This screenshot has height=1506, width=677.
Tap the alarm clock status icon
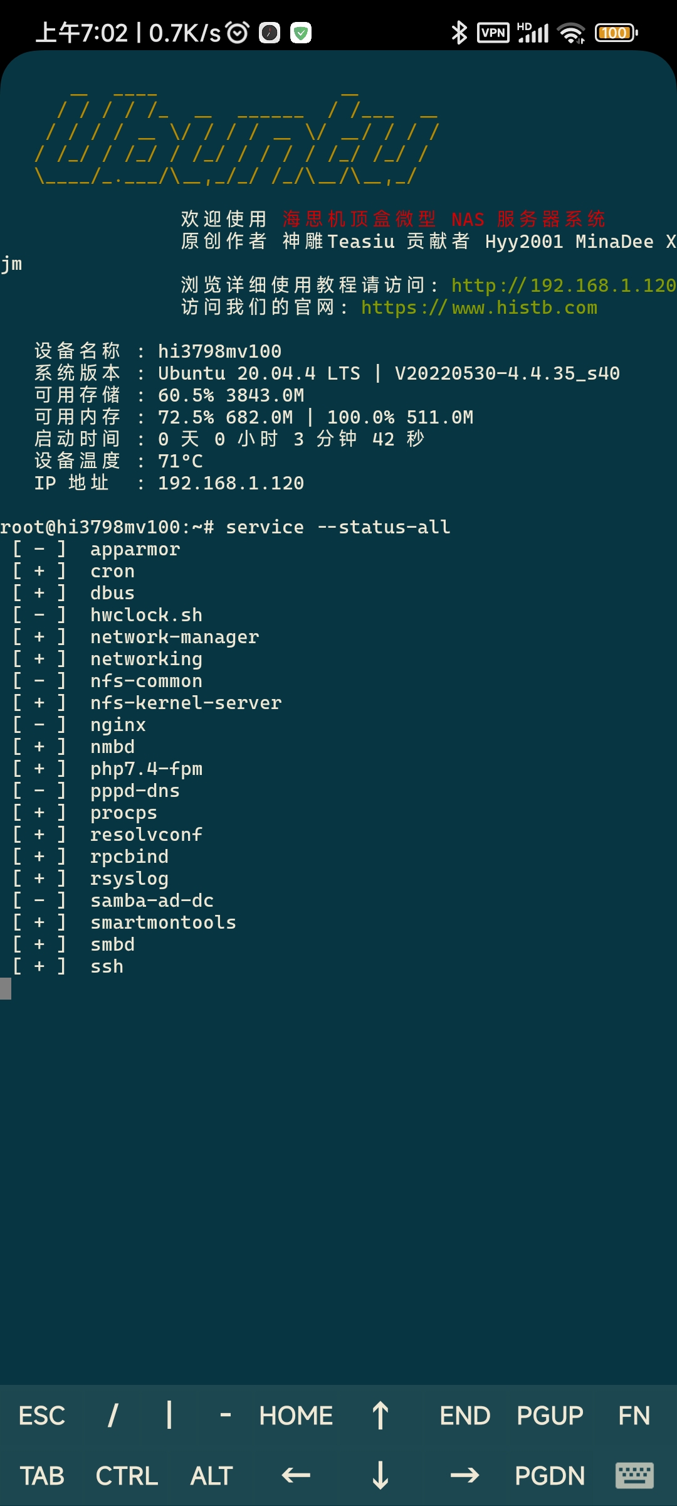tap(238, 33)
